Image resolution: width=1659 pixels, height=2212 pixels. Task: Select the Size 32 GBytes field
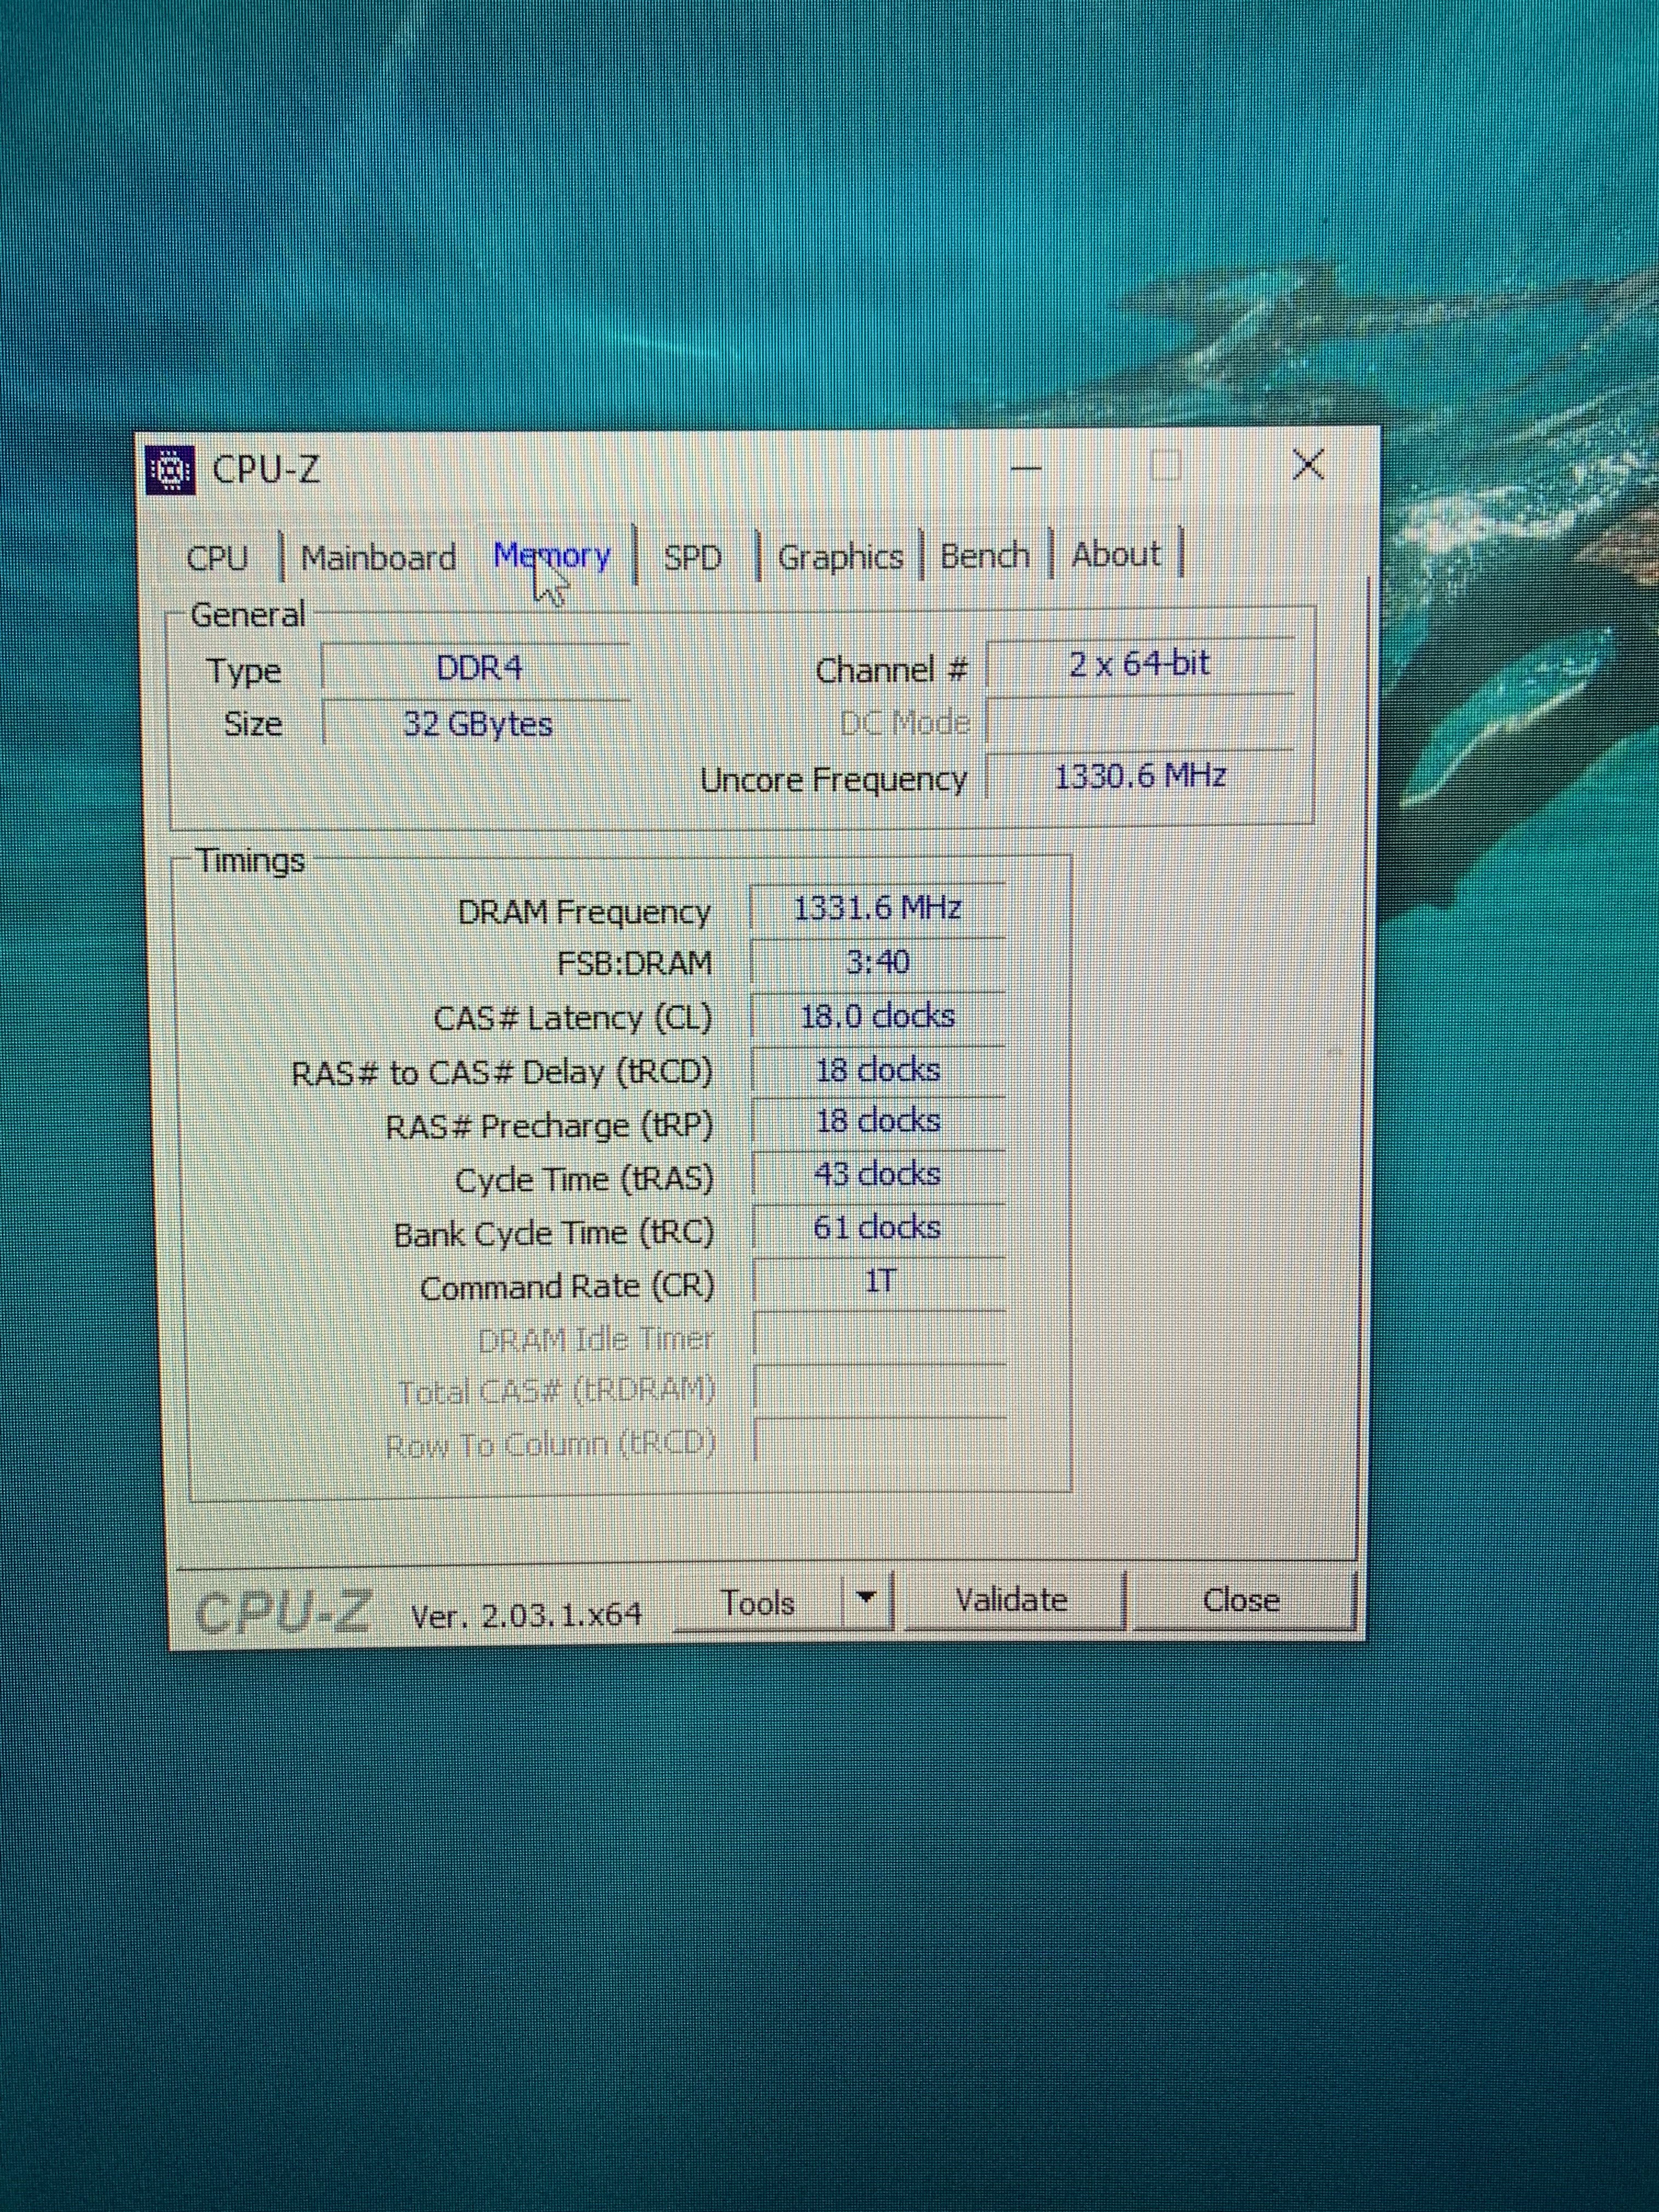(478, 724)
